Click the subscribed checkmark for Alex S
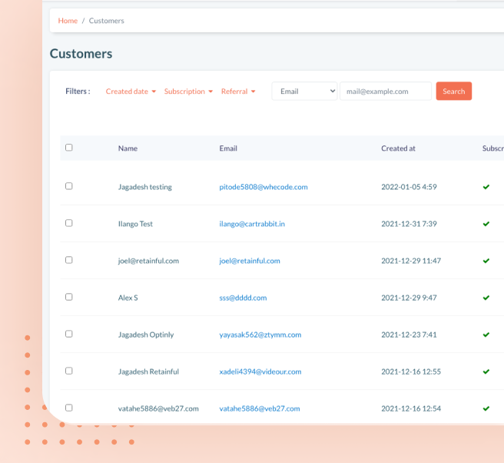 pos(486,298)
